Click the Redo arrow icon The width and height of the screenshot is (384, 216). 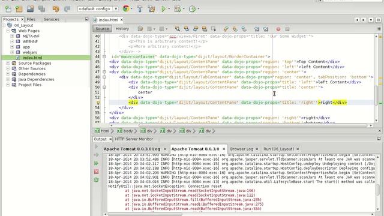67,9
